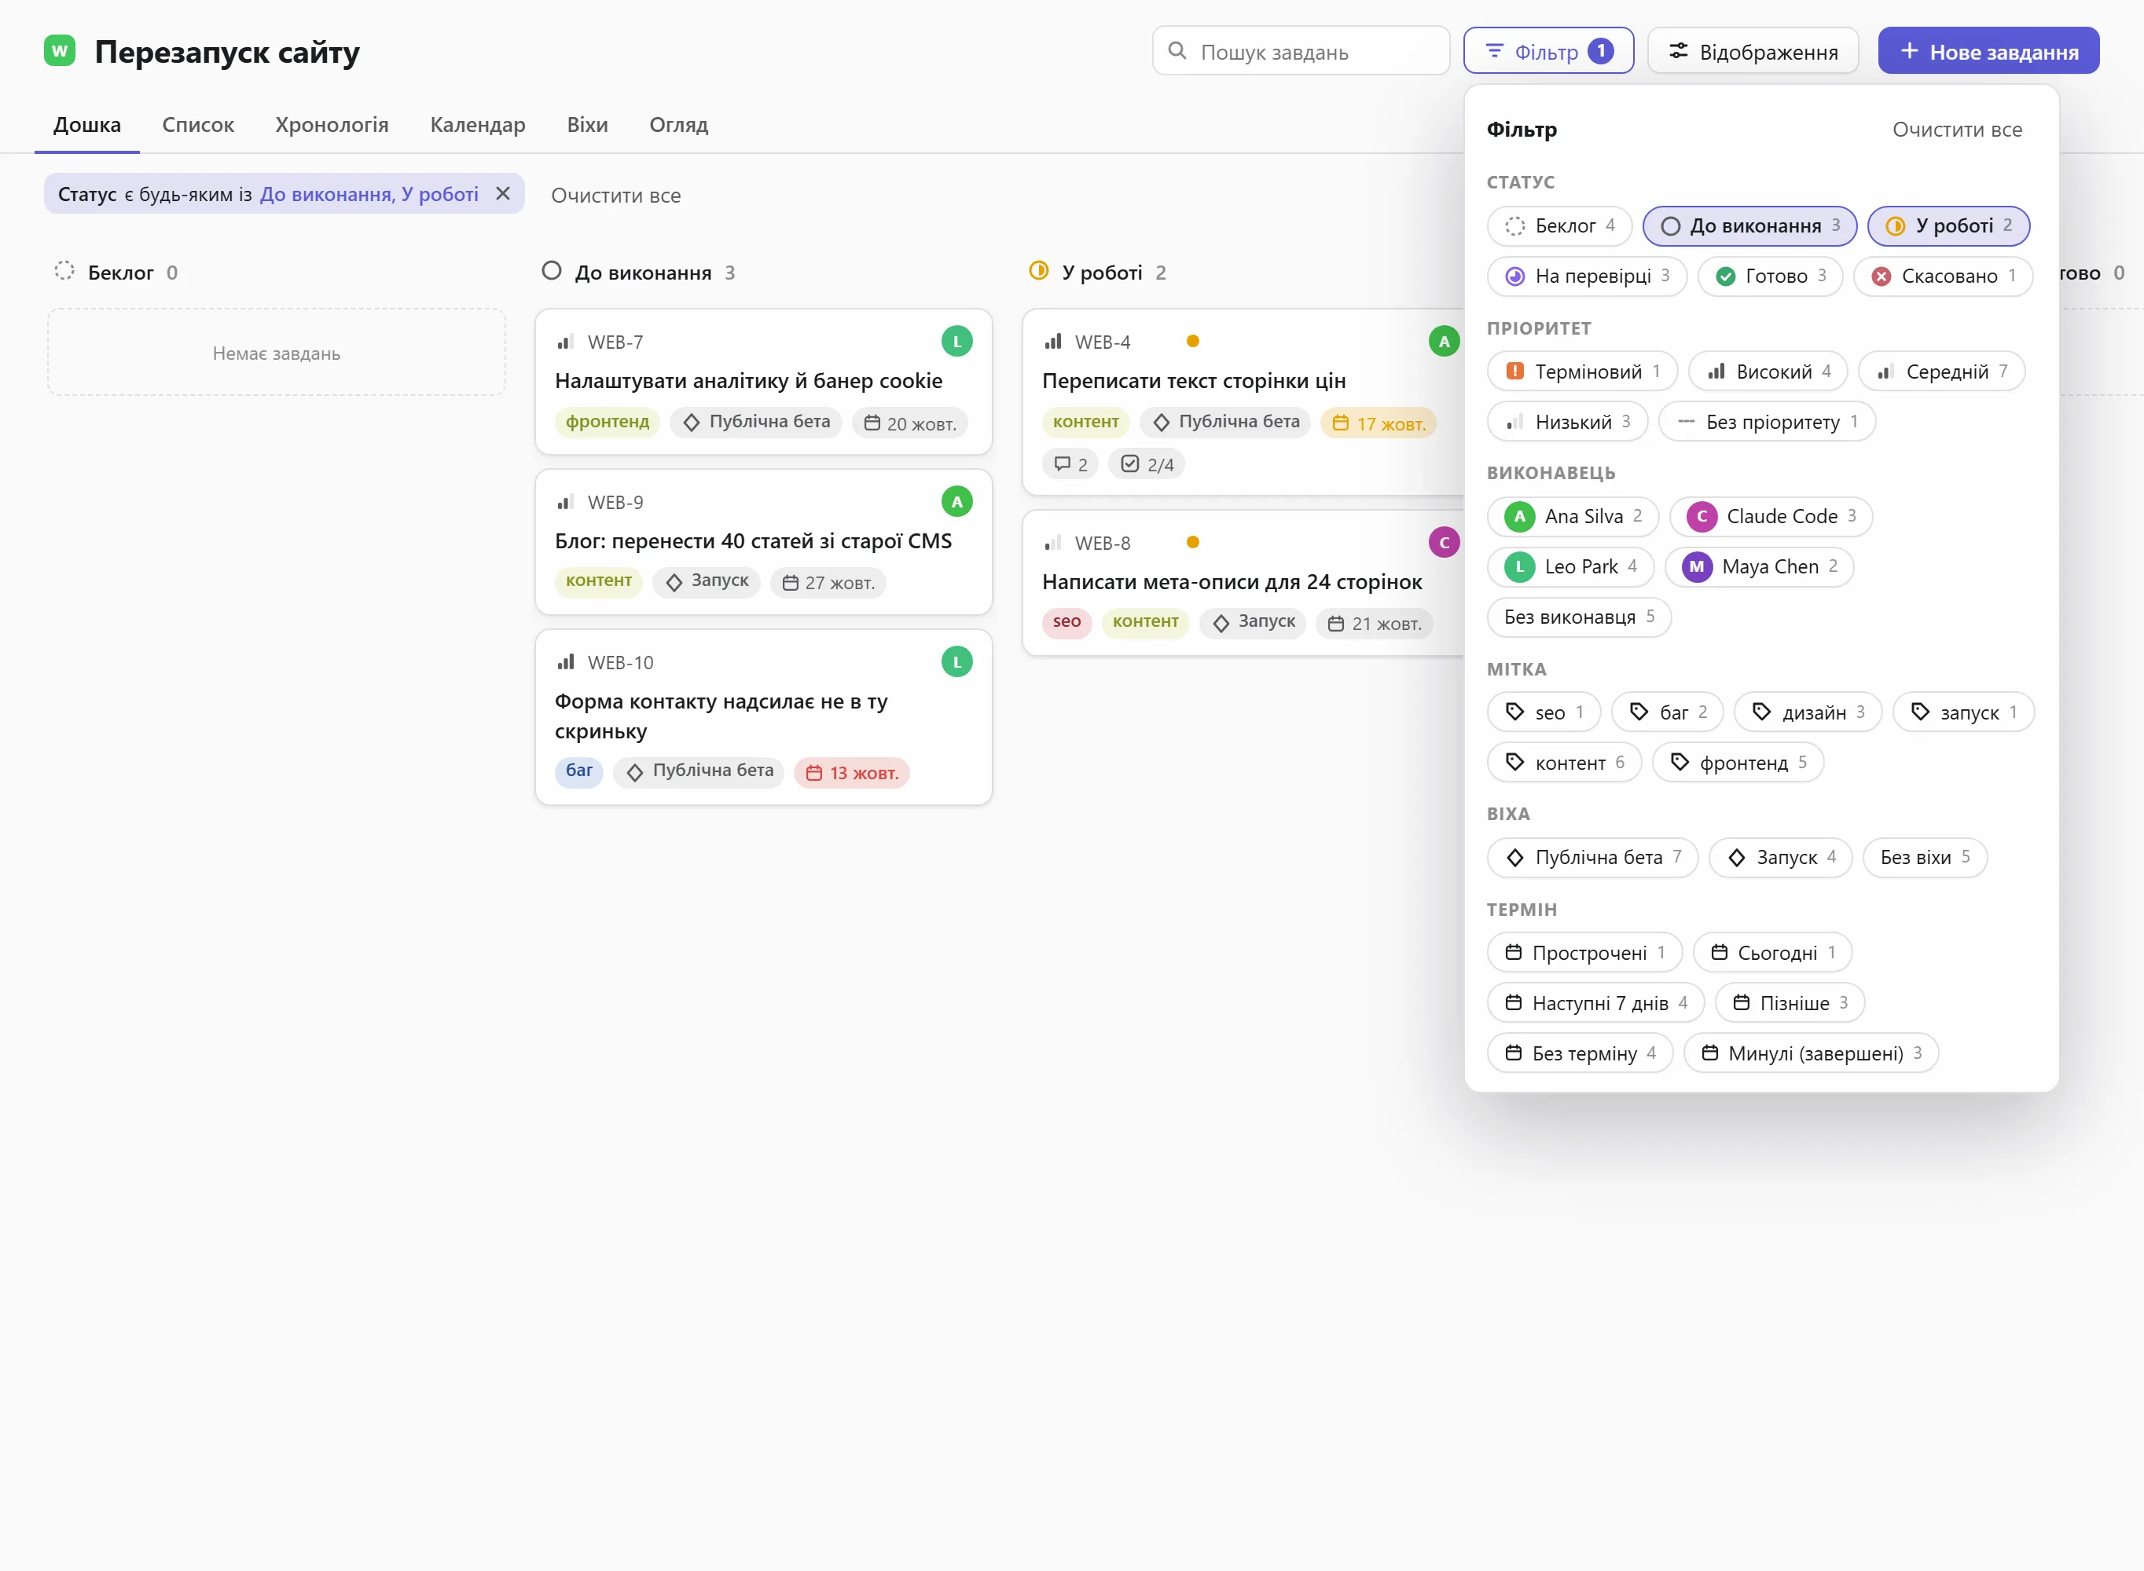Open the Фільтр dropdown button
Image resolution: width=2144 pixels, height=1571 pixels.
coord(1547,51)
